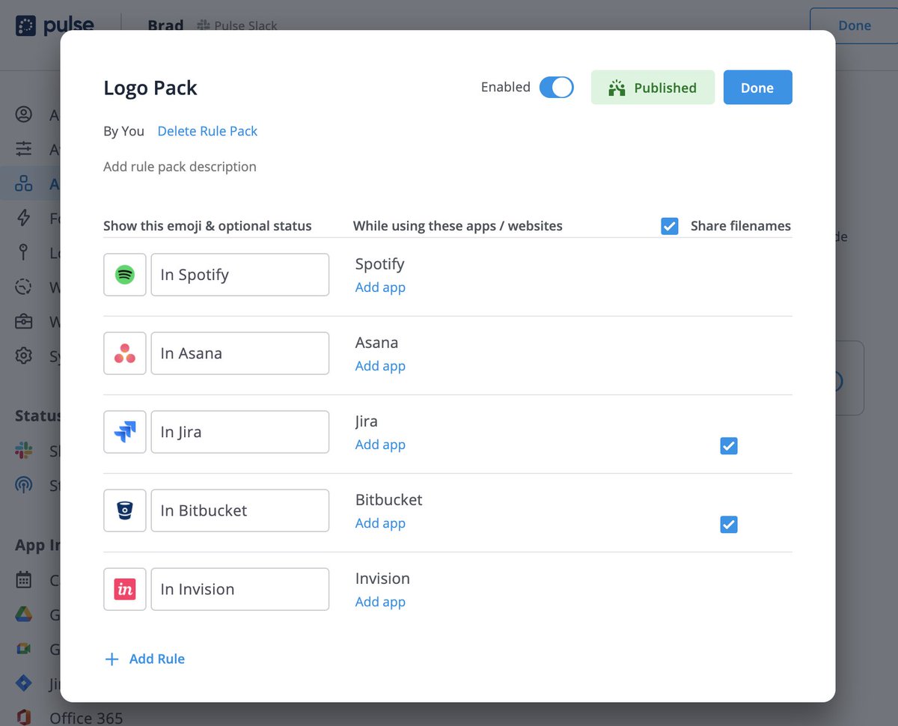Click the Spotify app name text

[379, 264]
